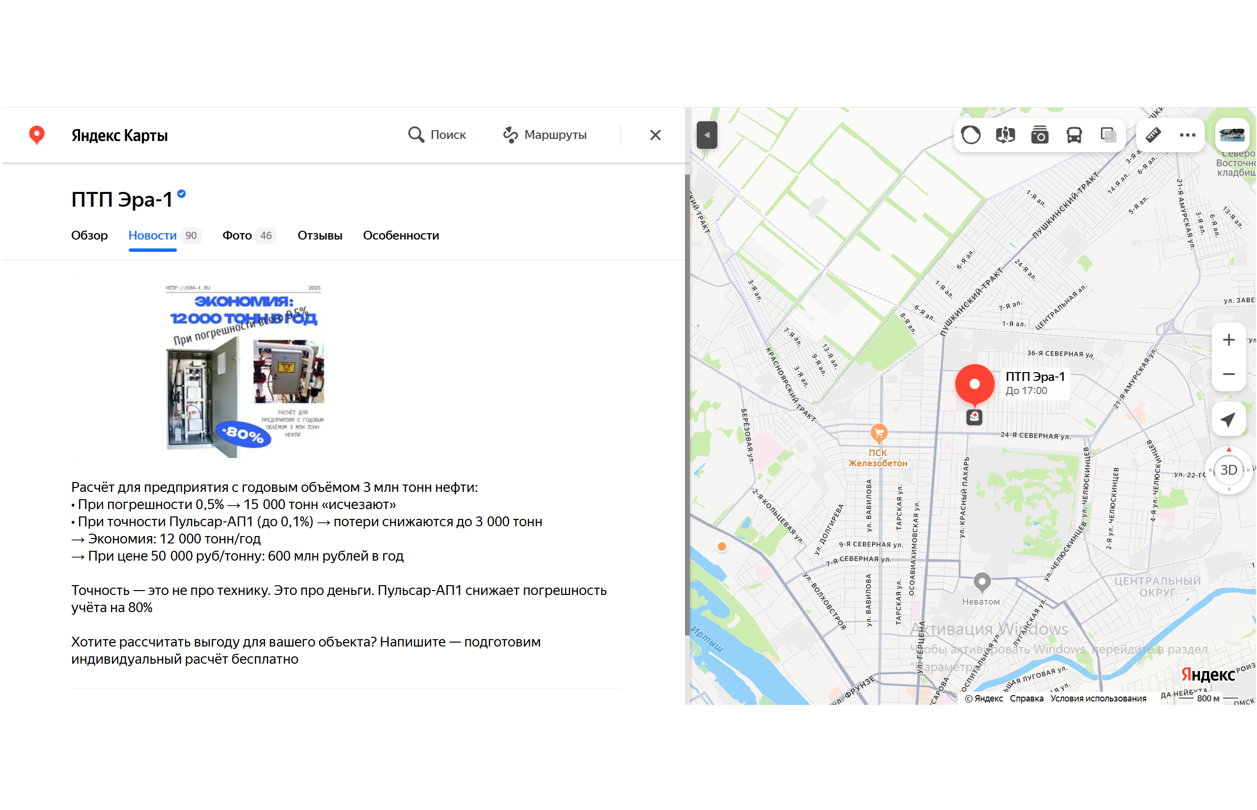
Task: Open the Особенности tab
Action: (401, 235)
